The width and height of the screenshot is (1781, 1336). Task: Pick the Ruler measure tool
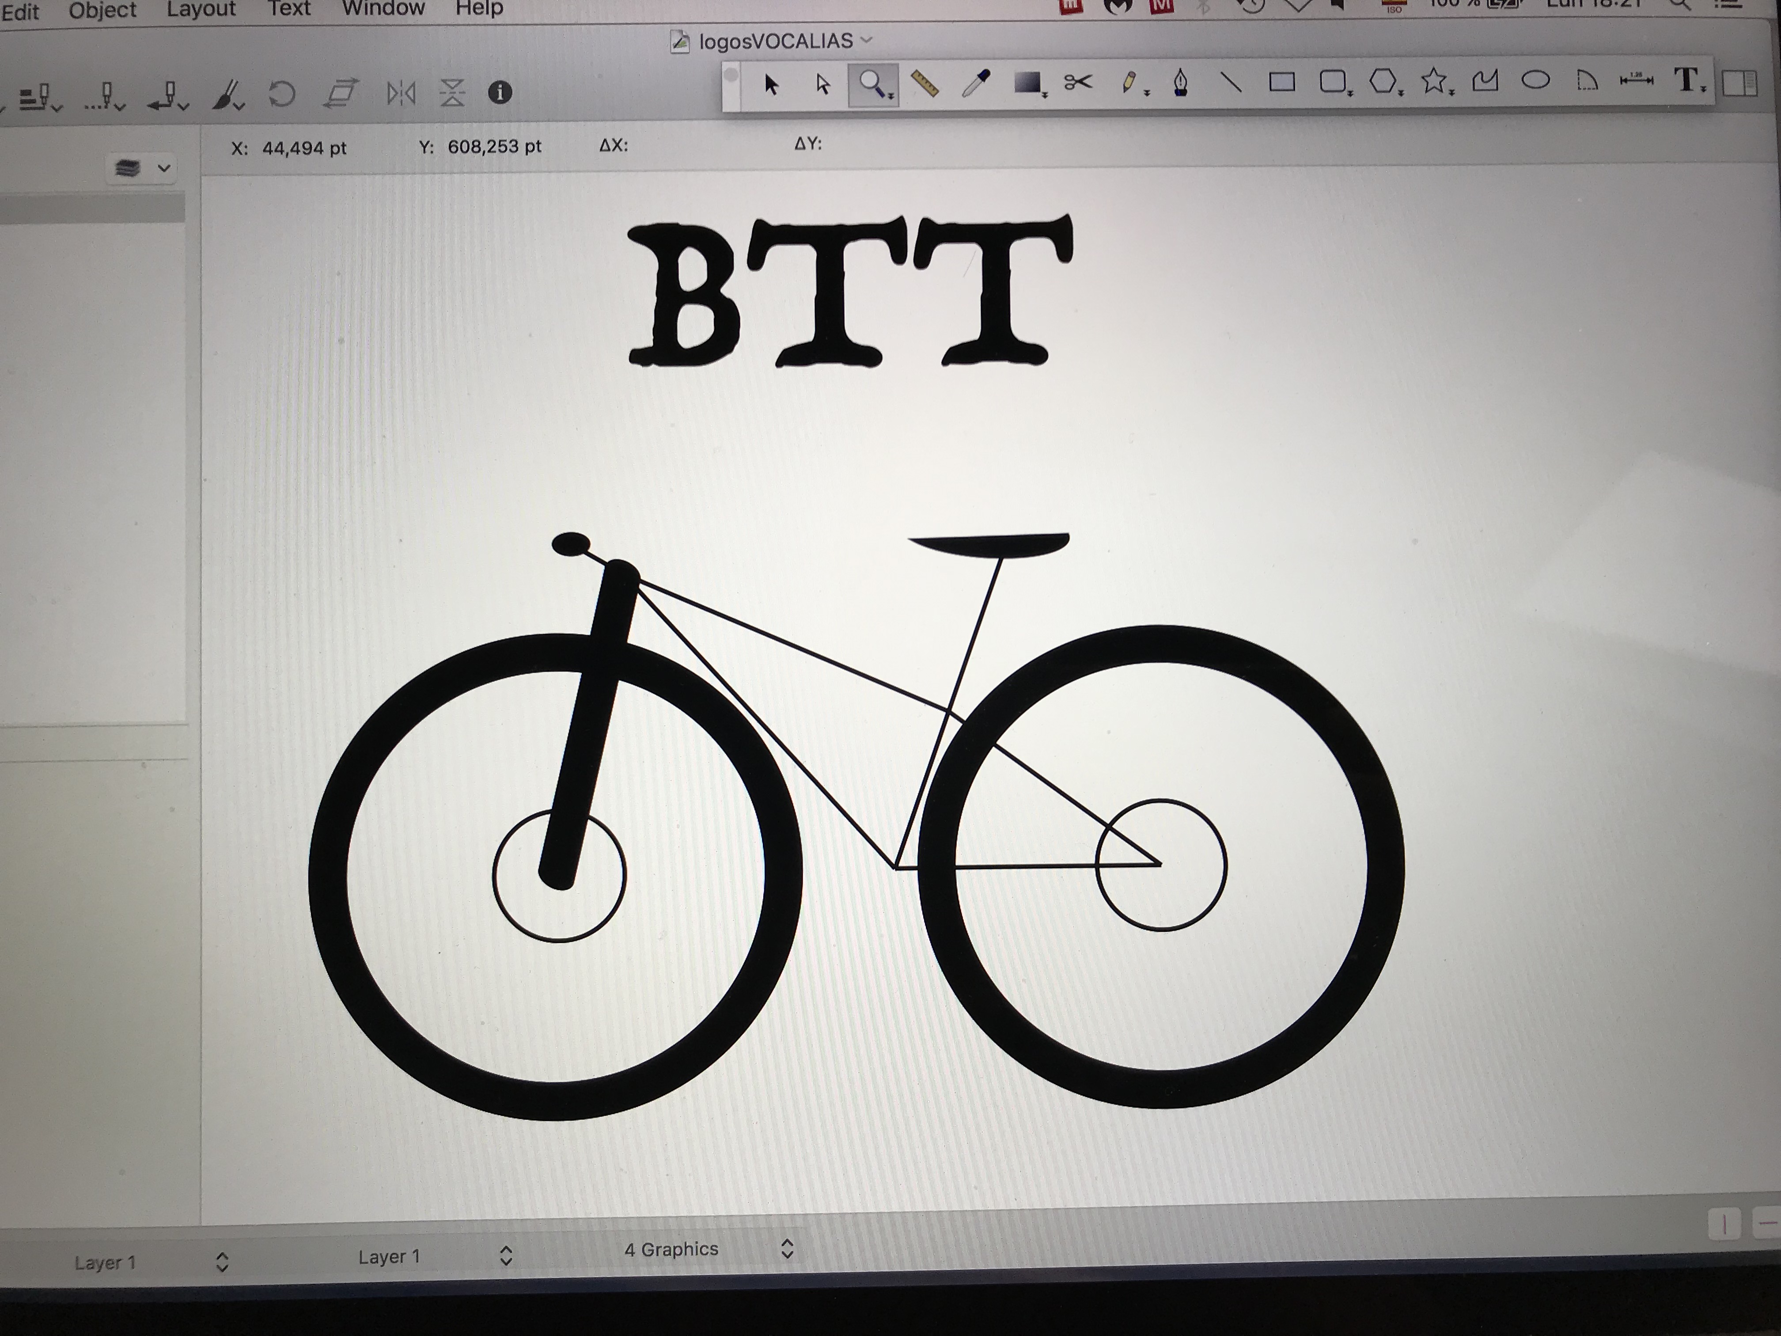tap(925, 83)
